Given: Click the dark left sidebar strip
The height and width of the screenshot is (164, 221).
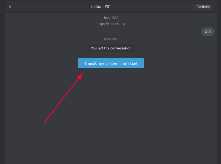Looking at the screenshot, I should click(x=2, y=82).
